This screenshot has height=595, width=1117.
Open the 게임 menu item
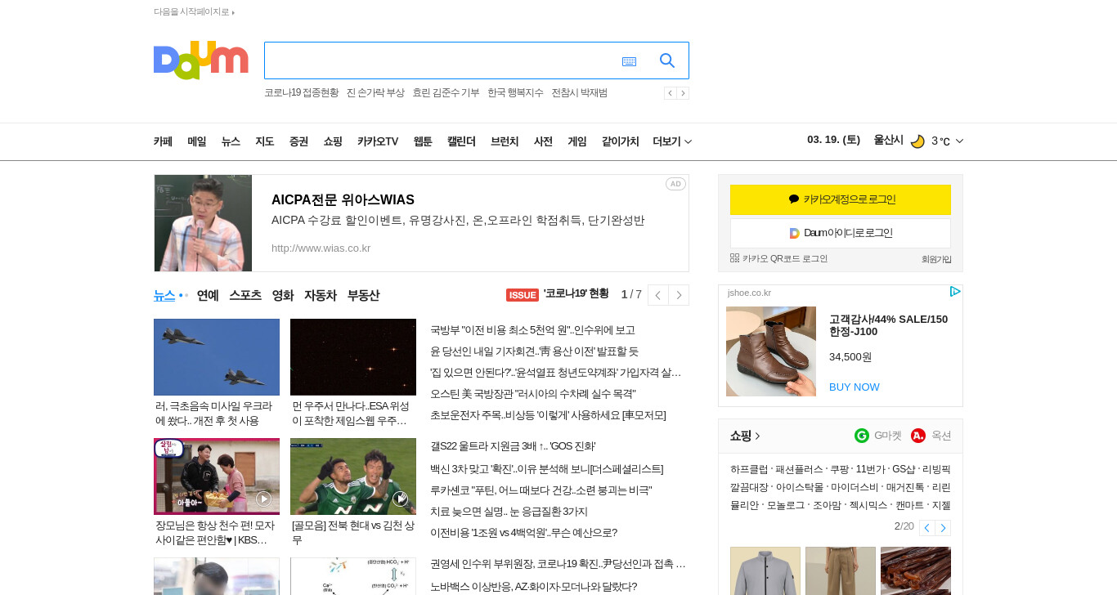(x=577, y=141)
